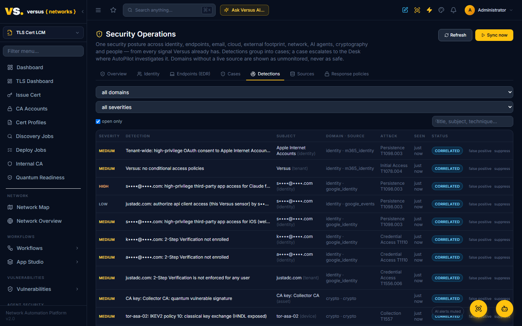Switch to the Response policies tab
Viewport: 522px width, 326px height.
(x=347, y=74)
